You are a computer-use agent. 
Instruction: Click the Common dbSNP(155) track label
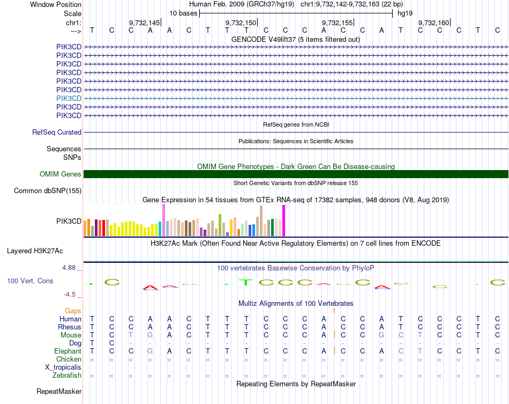point(48,191)
